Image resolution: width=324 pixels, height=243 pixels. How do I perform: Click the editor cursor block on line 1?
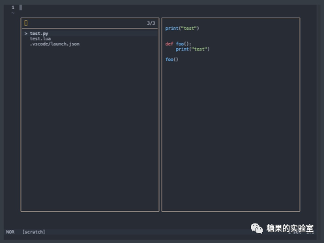click(x=21, y=8)
